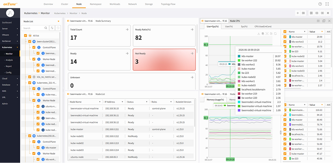
Task: Uncheck the All list checkbox
Action: point(26,36)
